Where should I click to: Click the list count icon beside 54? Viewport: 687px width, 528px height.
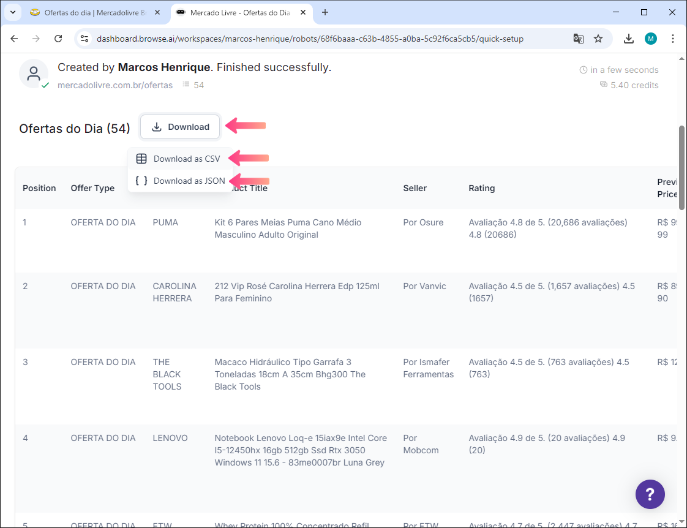click(186, 84)
